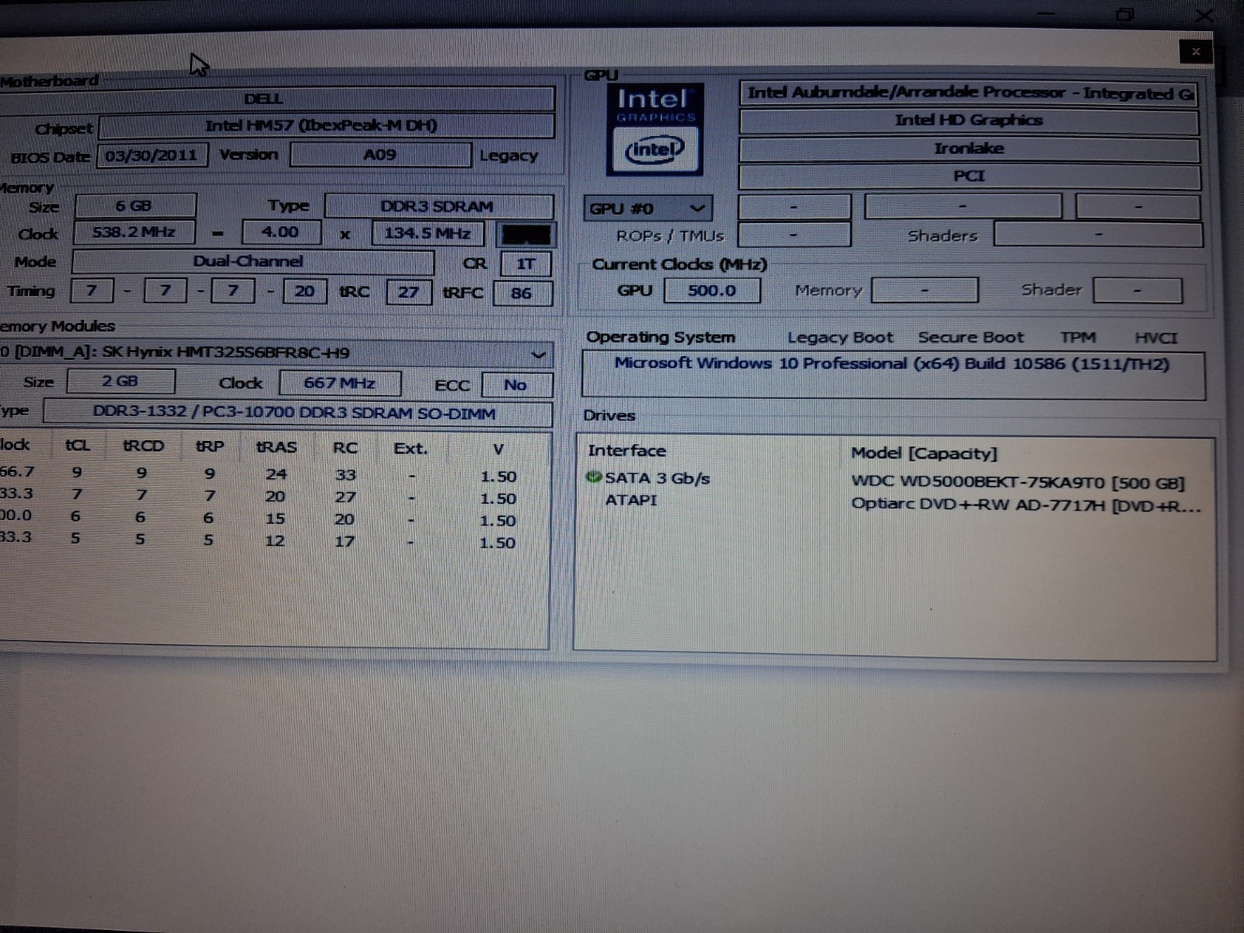Viewport: 1244px width, 933px height.
Task: Click the 667 MHz module clock field
Action: [340, 383]
